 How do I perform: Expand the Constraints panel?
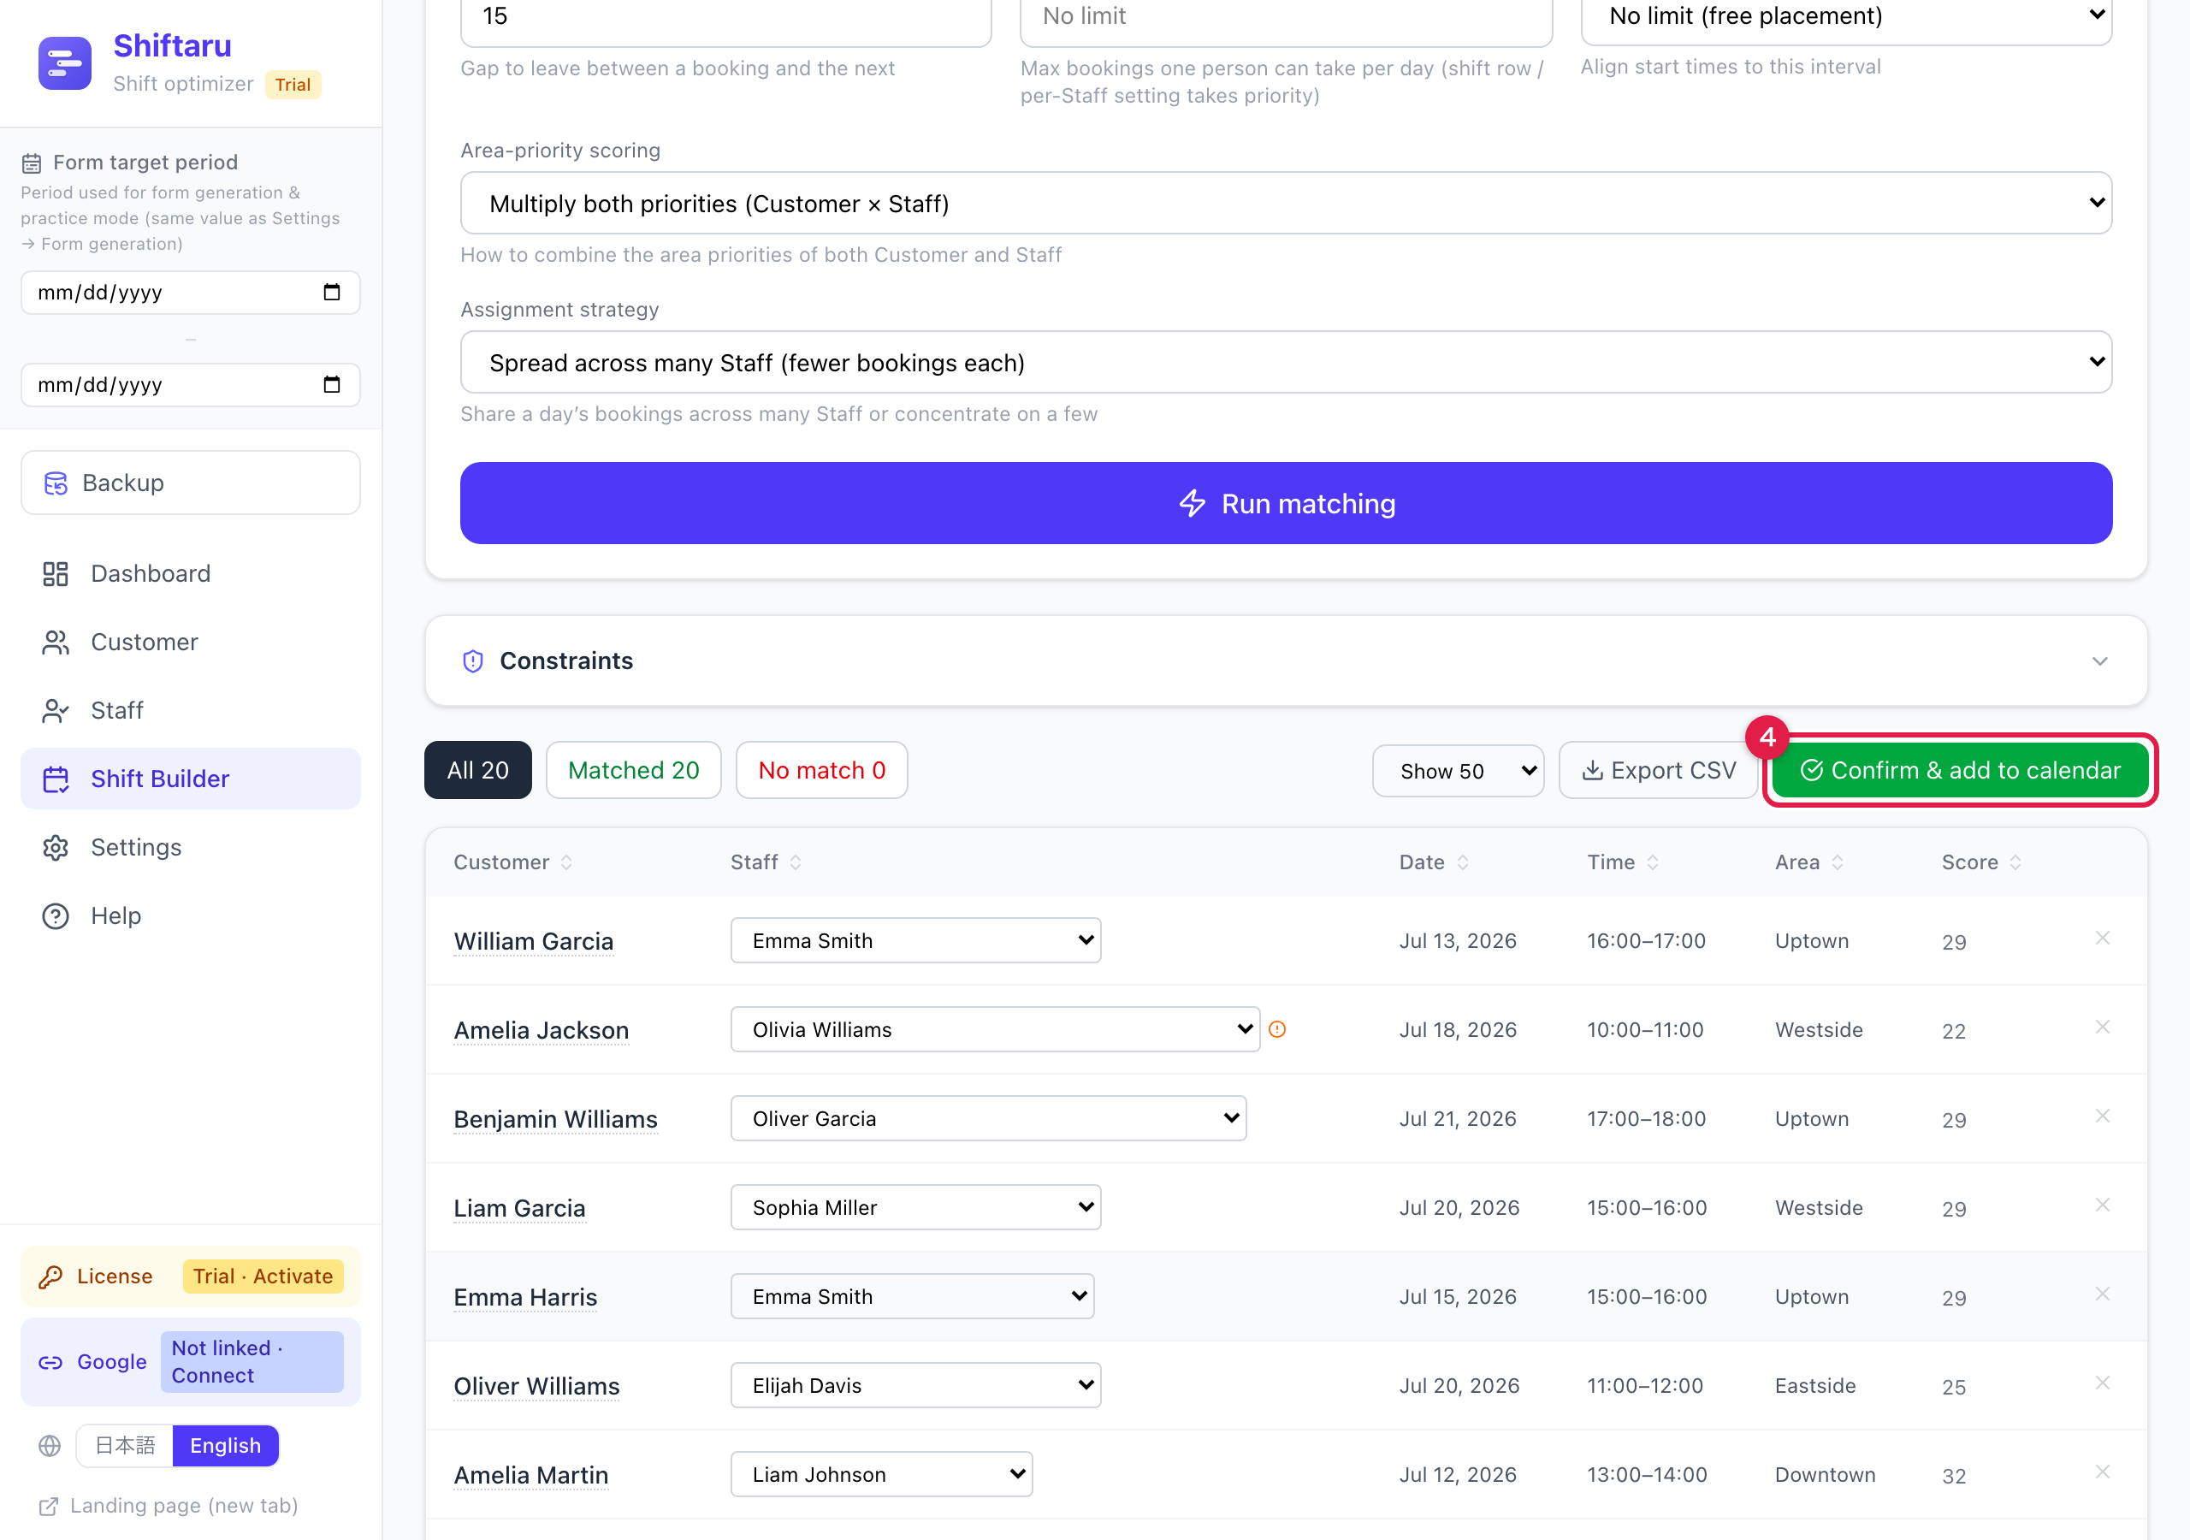1286,661
